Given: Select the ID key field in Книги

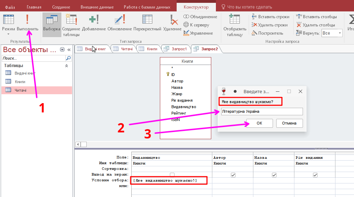Looking at the screenshot, I should click(x=173, y=75).
